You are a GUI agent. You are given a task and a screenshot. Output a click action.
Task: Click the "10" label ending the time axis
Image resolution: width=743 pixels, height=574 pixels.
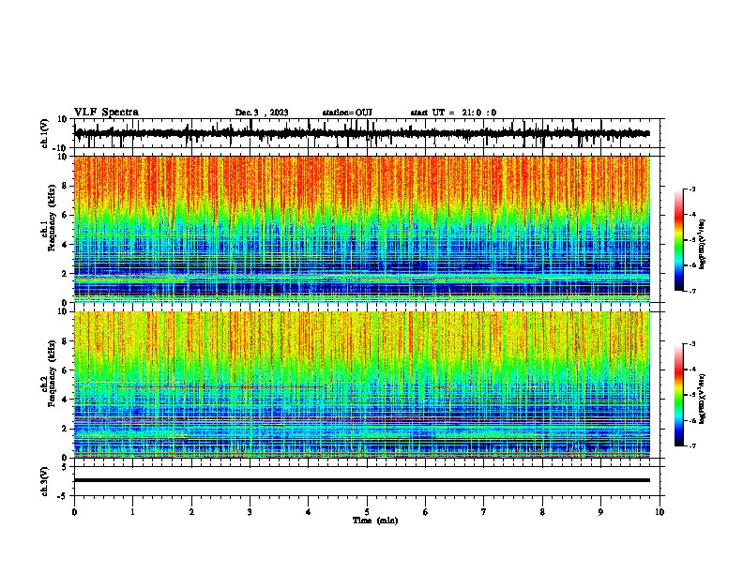(x=660, y=512)
